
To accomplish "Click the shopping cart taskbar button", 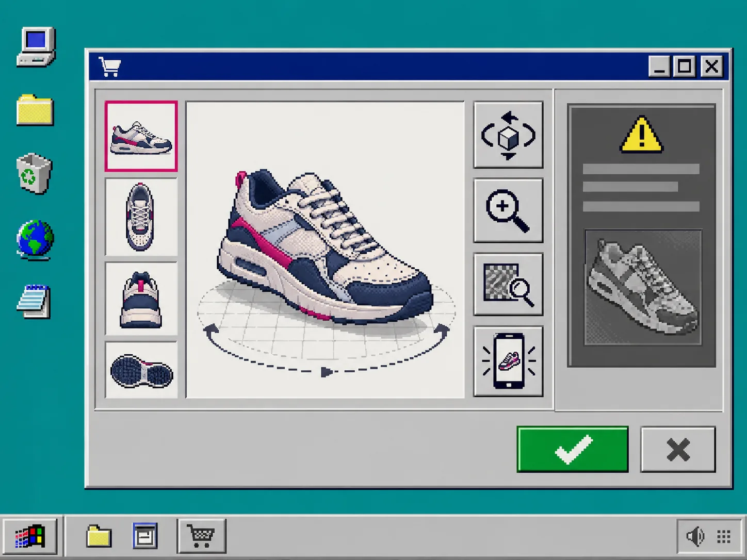I will click(202, 536).
